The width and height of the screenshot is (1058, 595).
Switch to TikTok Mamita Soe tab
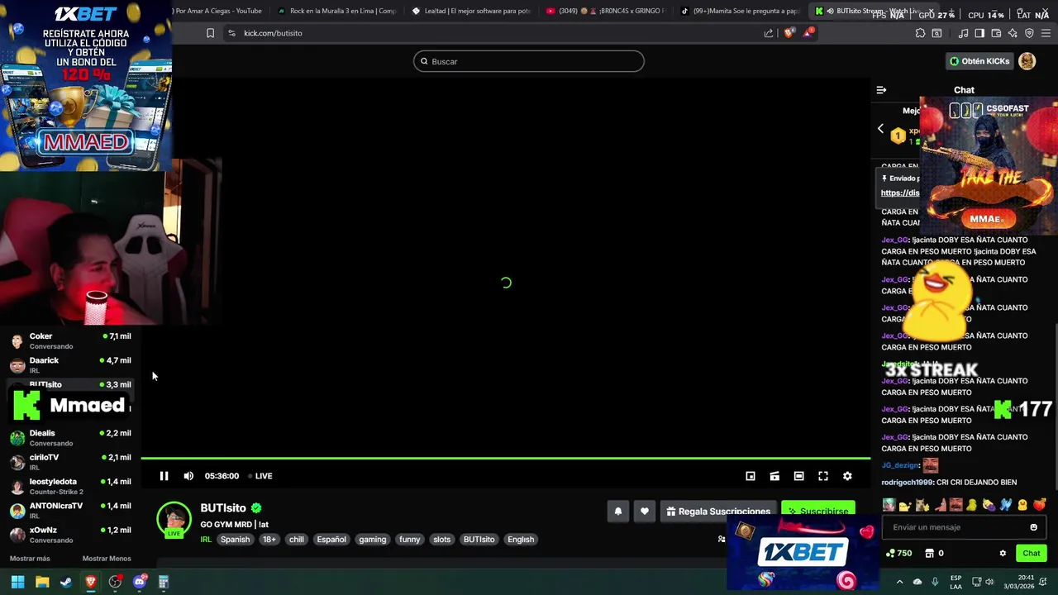[740, 11]
